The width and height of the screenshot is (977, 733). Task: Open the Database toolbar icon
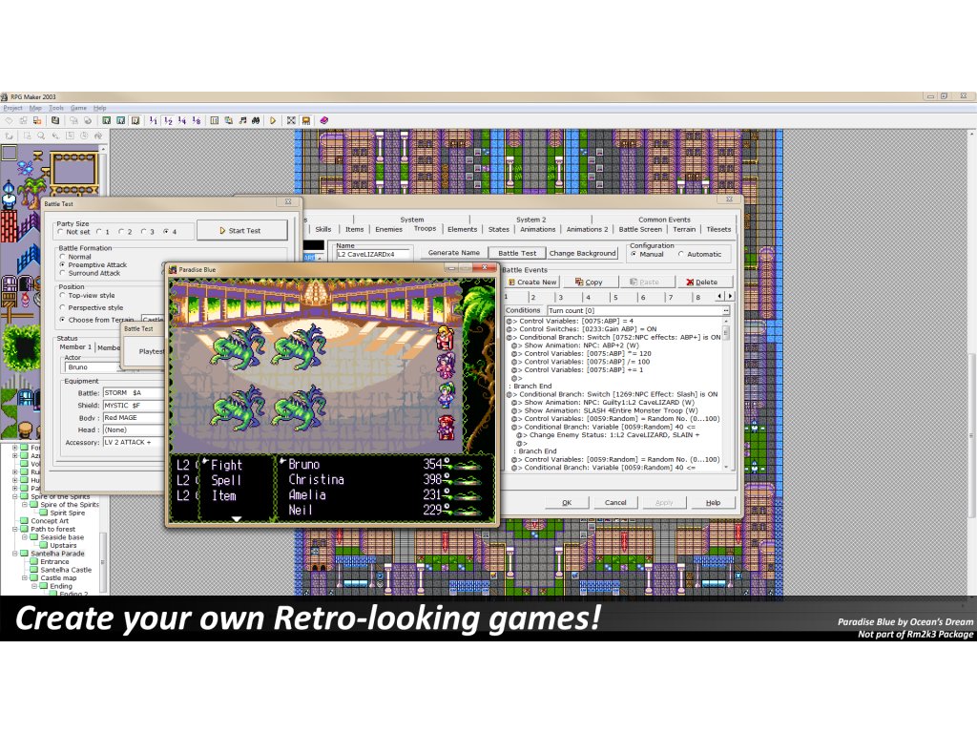pos(215,120)
